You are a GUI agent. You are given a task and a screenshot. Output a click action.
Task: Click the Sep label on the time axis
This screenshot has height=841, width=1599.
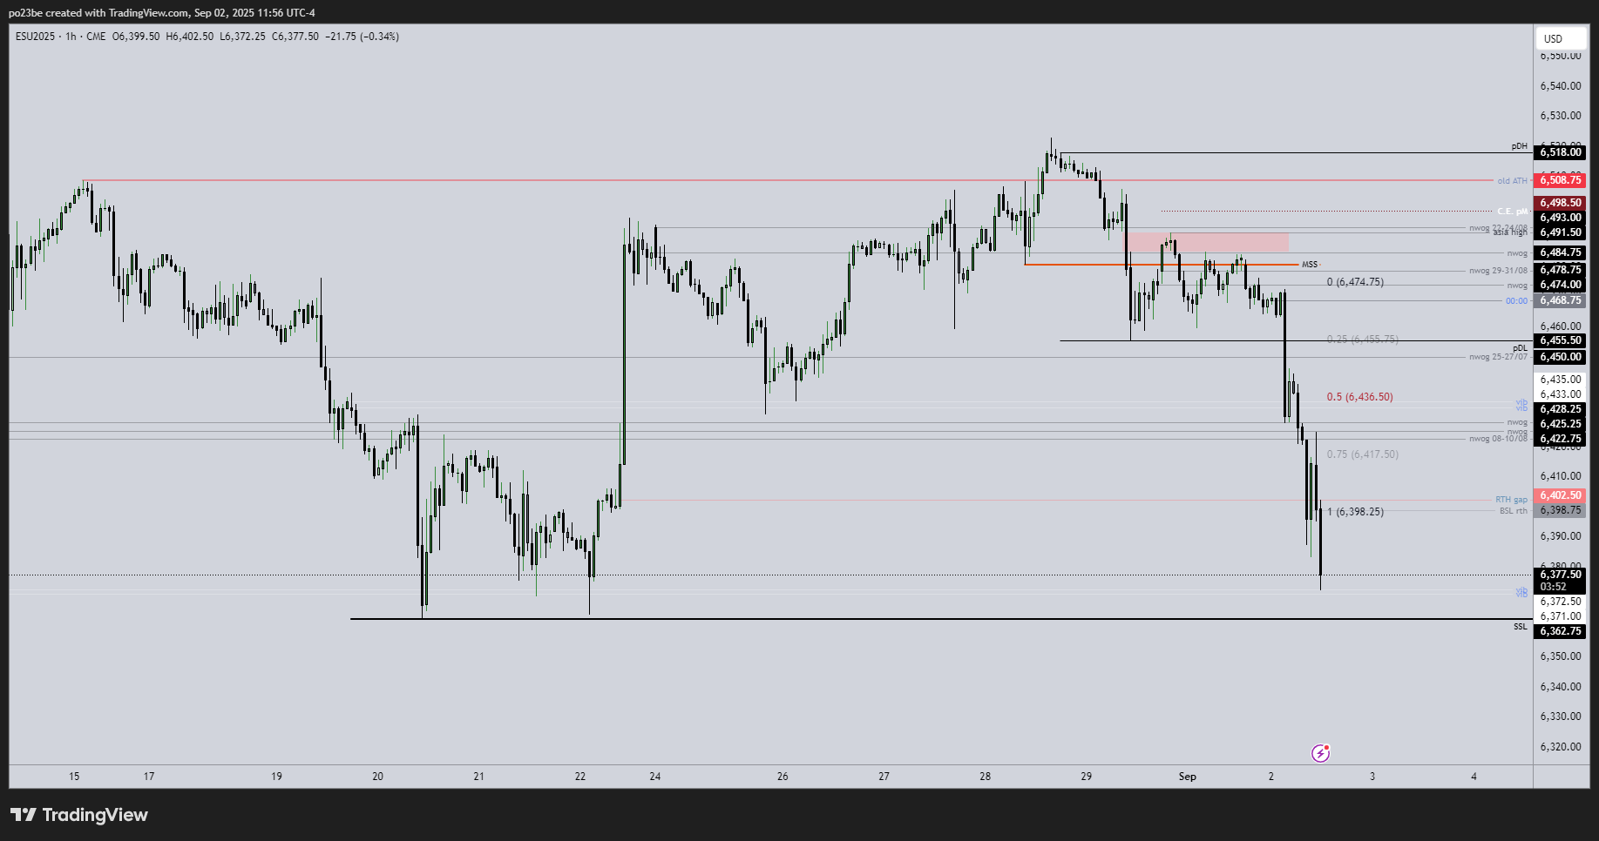point(1187,776)
